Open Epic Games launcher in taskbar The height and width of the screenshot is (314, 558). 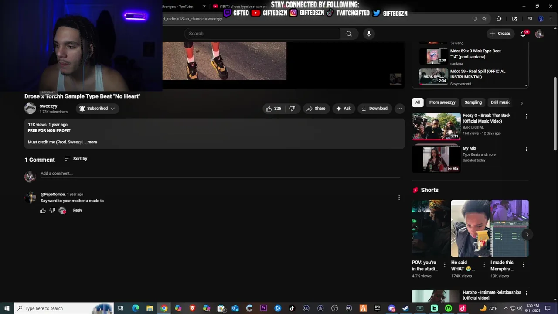pyautogui.click(x=377, y=308)
